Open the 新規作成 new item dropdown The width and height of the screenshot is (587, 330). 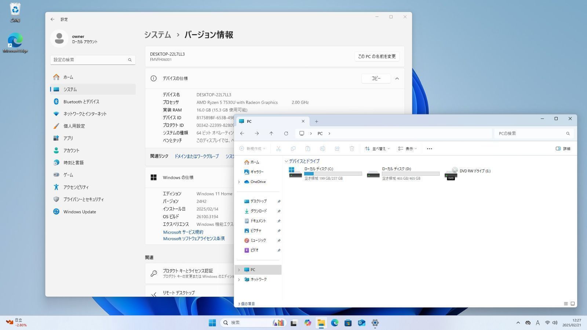(x=252, y=148)
